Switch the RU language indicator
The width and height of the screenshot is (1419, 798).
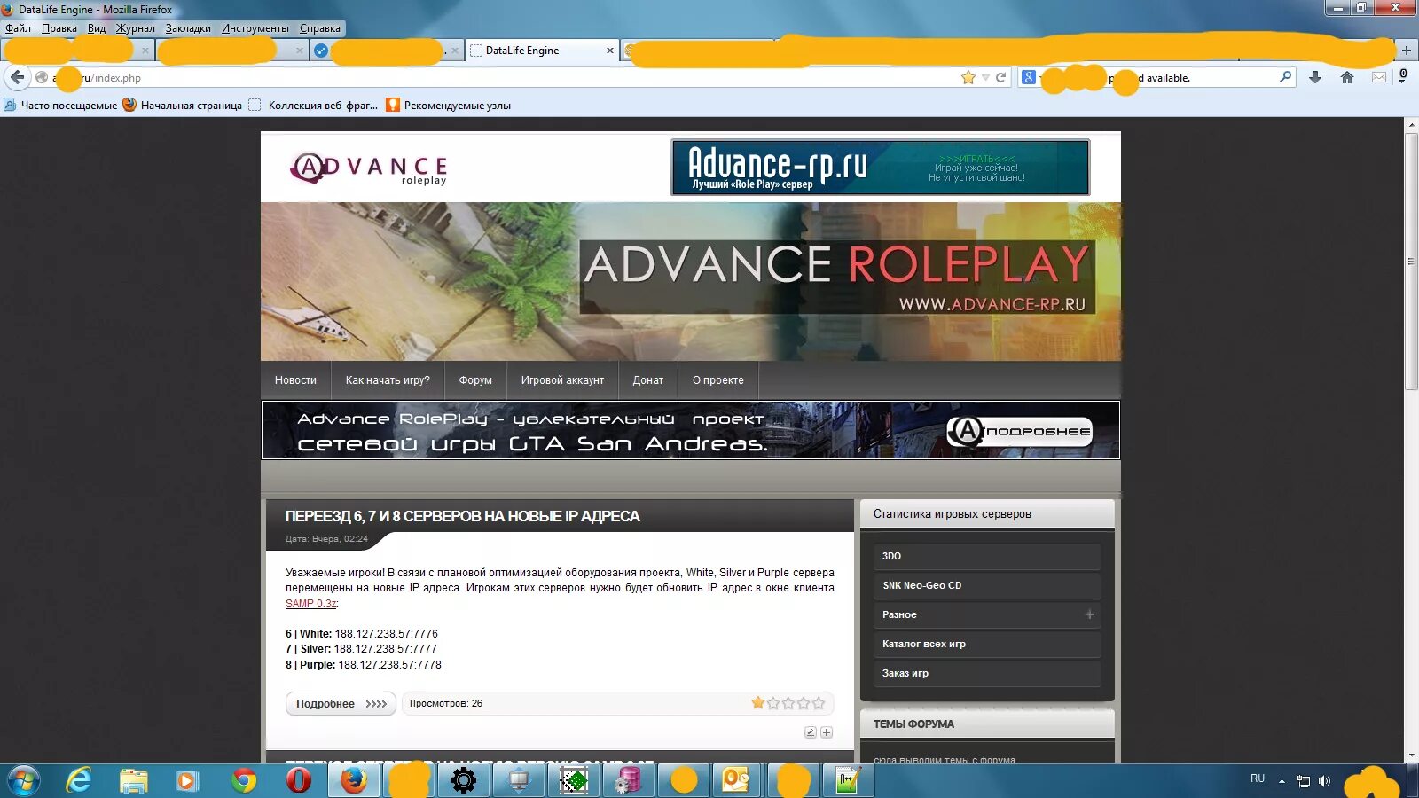pyautogui.click(x=1258, y=778)
